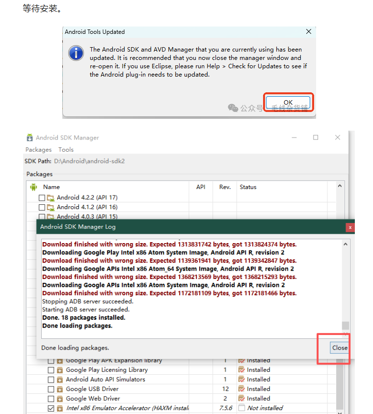Screen dimensions: 373x414
Task: Check the Android 4.2.2 (API 17) checkbox
Action: click(42, 197)
